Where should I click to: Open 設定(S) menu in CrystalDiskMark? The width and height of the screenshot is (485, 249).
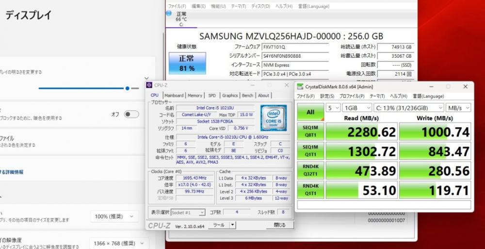(327, 96)
